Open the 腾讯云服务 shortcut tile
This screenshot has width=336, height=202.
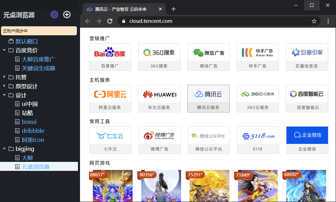(209, 99)
